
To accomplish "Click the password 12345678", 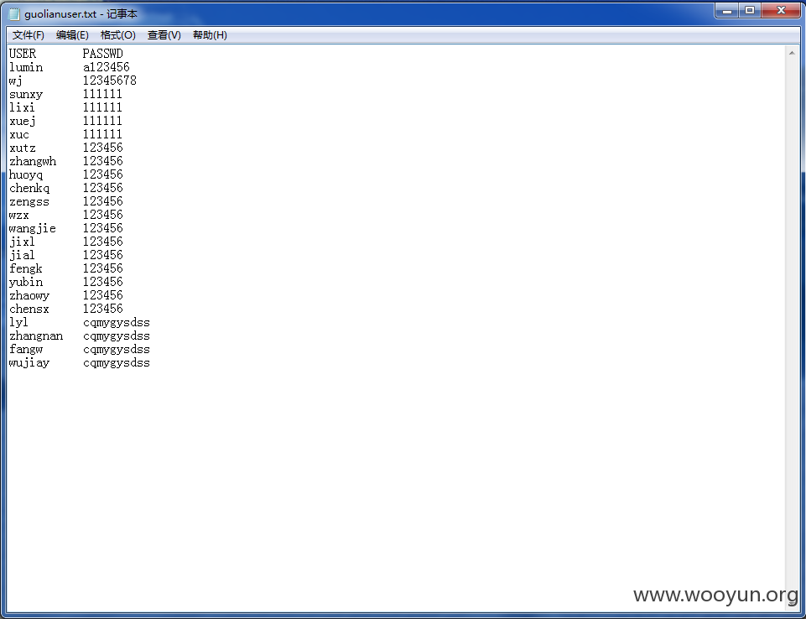I will tap(110, 81).
